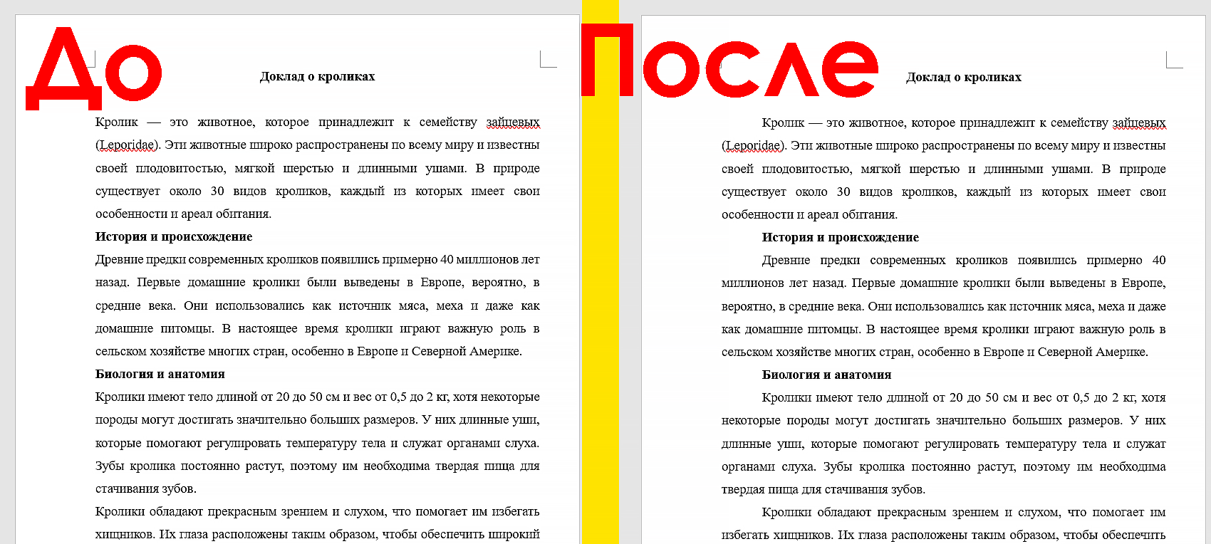Click left-page line beginning "существует около 30 видов"
The height and width of the screenshot is (544, 1211).
tap(318, 191)
